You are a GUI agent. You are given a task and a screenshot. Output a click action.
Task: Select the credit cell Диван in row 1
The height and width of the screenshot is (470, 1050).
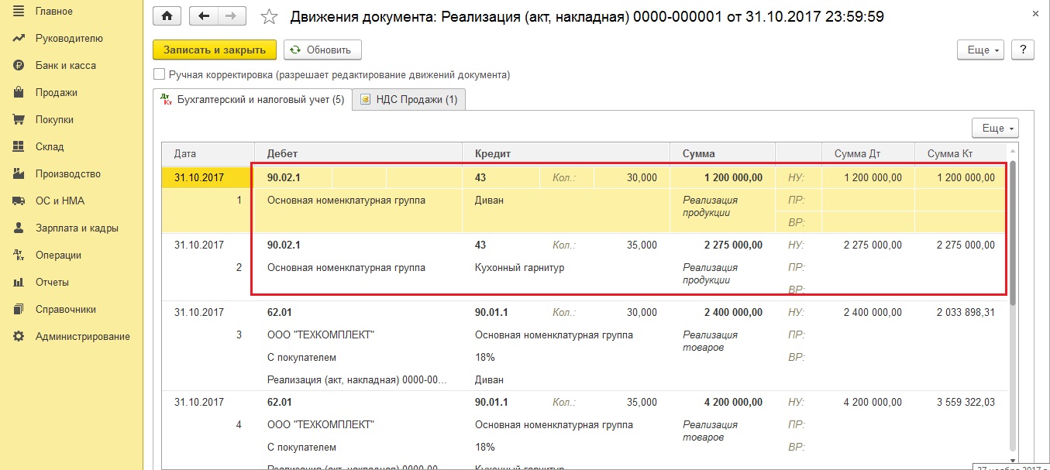(489, 200)
